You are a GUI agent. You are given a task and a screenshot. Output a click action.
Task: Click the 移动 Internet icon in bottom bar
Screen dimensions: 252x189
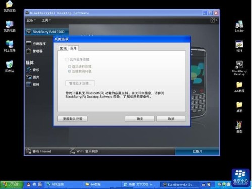[x=28, y=151]
